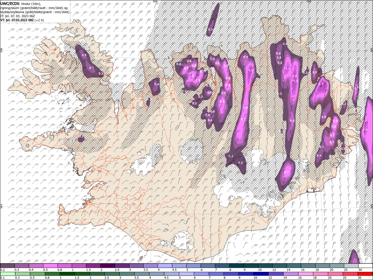Pick the dark purple upper swatch between 2 and 2.5
373x280 pixels.
[x=108, y=266]
